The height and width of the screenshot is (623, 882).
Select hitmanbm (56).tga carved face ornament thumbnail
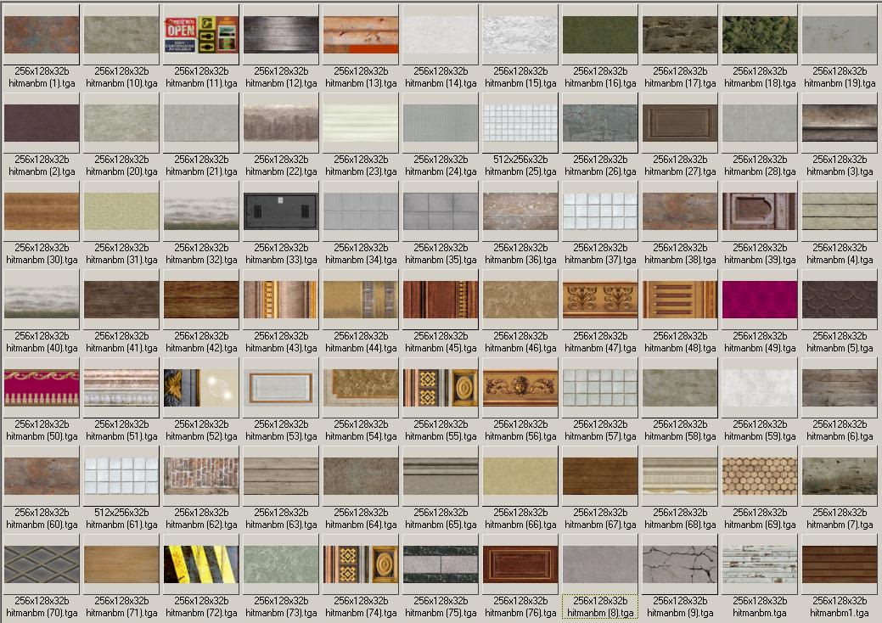[x=520, y=388]
